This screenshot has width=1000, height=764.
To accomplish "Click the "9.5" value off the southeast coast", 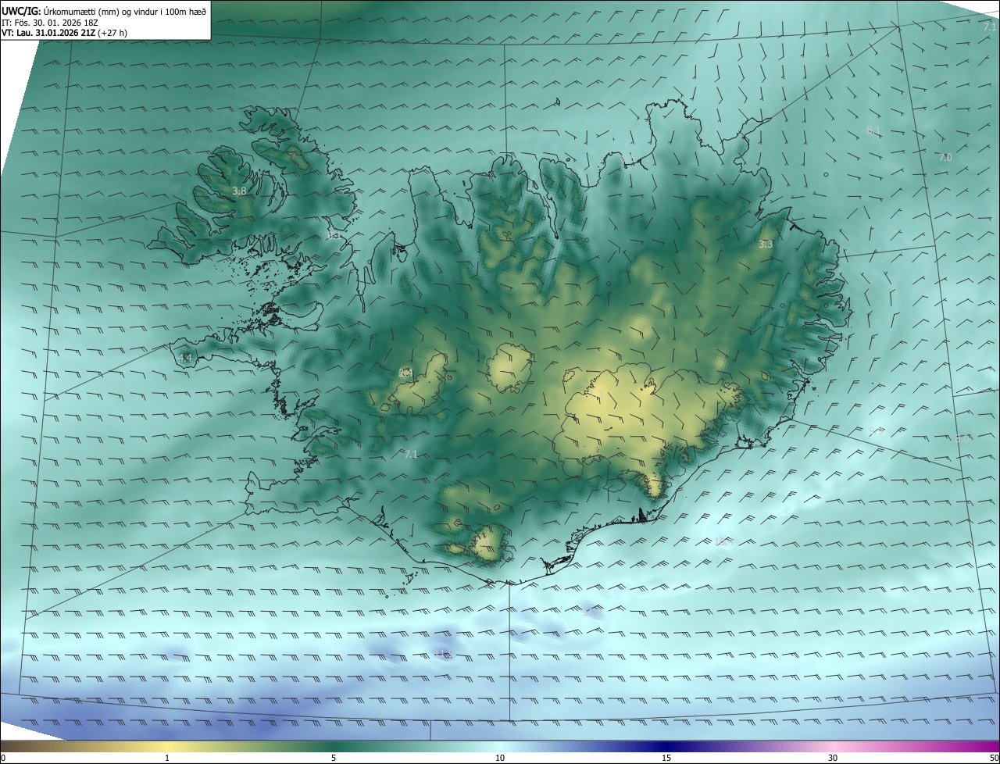I will tap(876, 430).
